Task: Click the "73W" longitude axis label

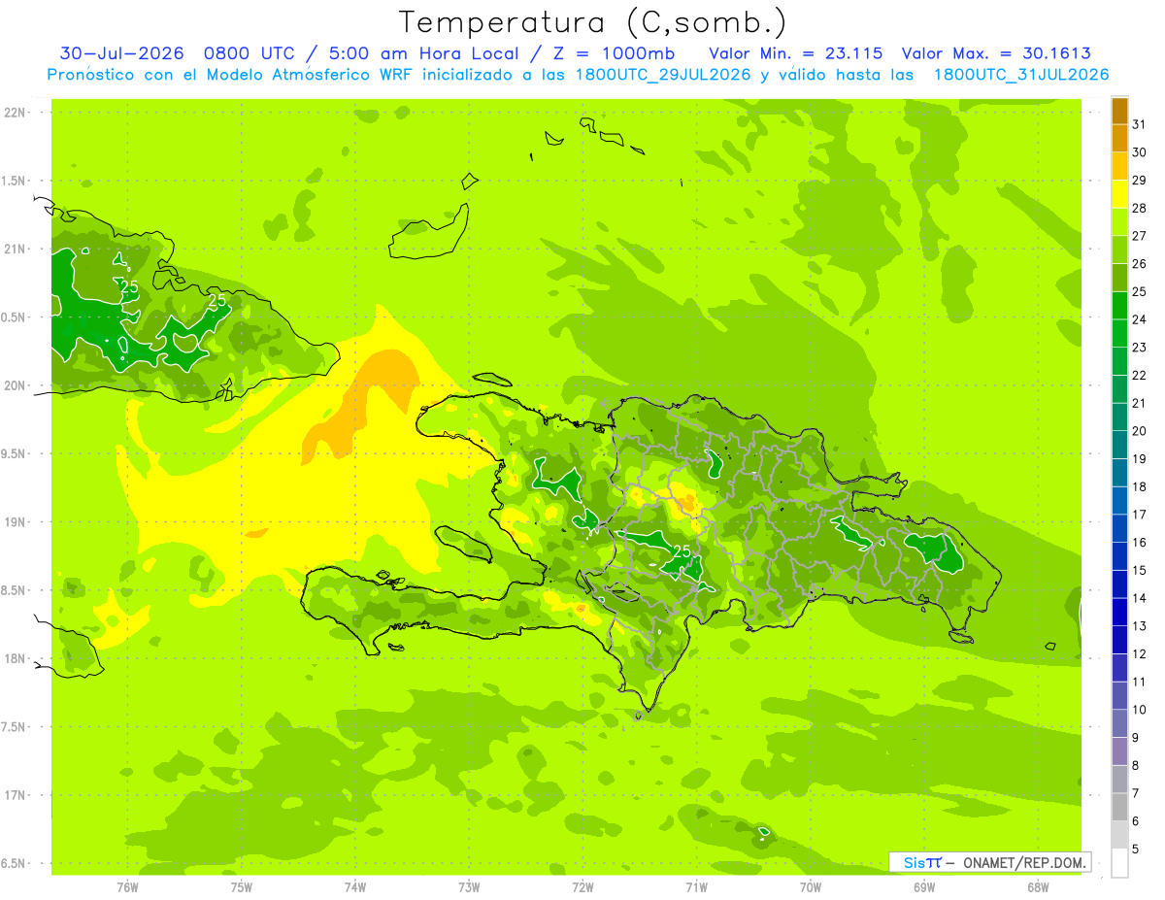Action: tap(469, 886)
